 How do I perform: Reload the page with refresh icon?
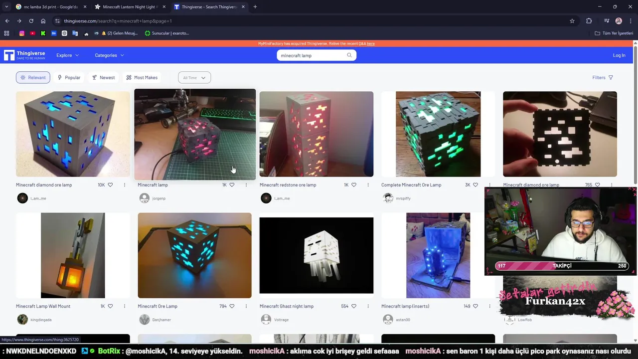point(31,21)
